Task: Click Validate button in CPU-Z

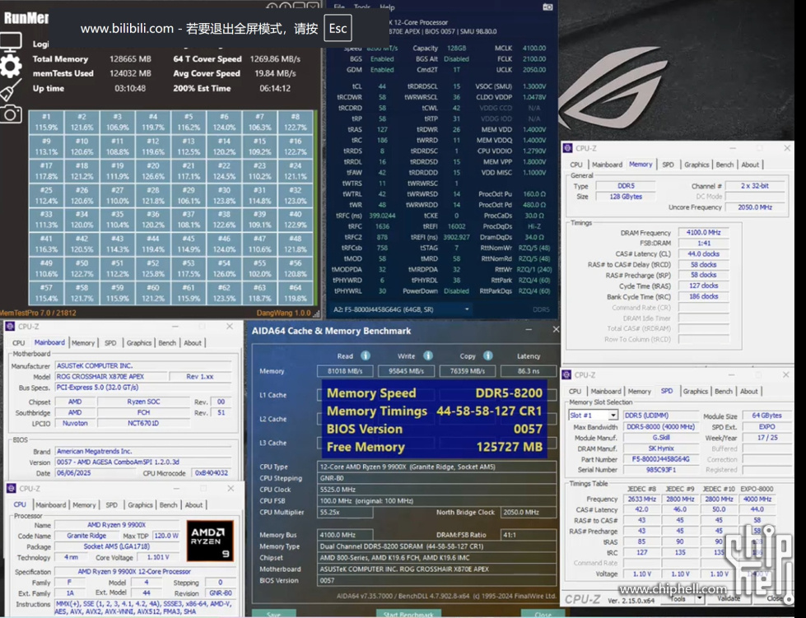Action: tap(729, 598)
